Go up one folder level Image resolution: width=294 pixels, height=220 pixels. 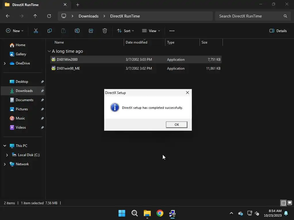pos(35,16)
